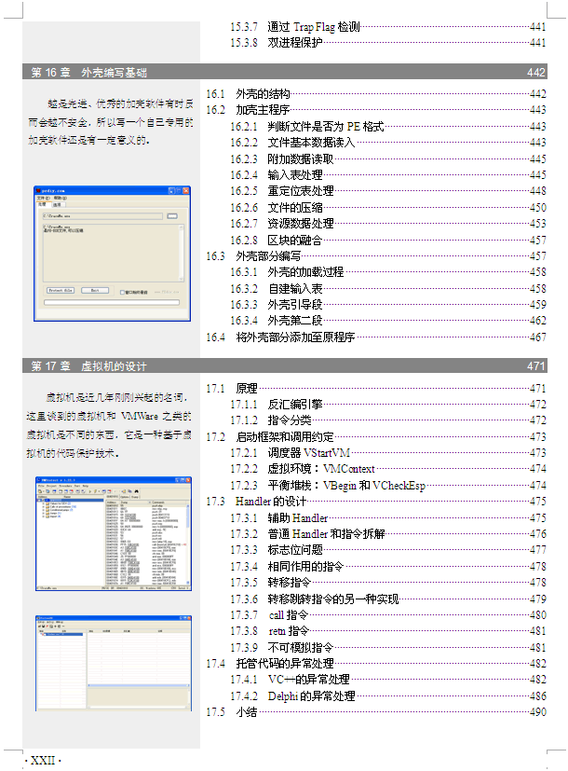Open section 17.1 原理
This screenshot has width=568, height=771.
click(x=376, y=388)
